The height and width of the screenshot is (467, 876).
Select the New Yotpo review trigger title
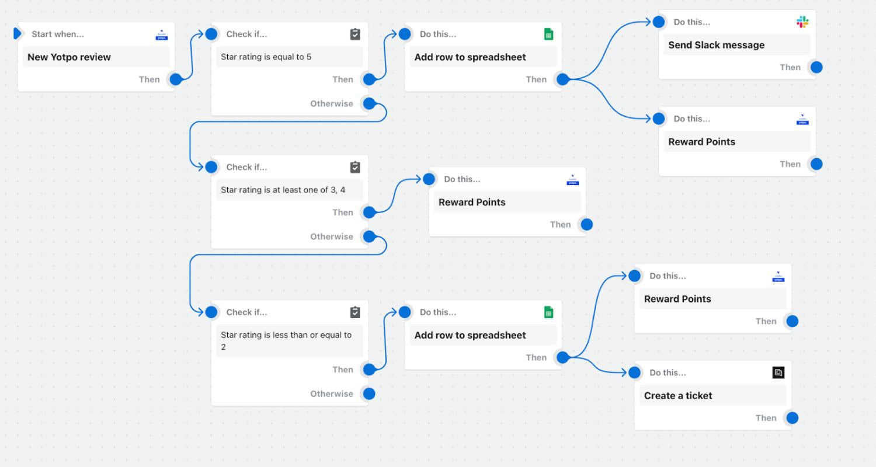[x=69, y=57]
